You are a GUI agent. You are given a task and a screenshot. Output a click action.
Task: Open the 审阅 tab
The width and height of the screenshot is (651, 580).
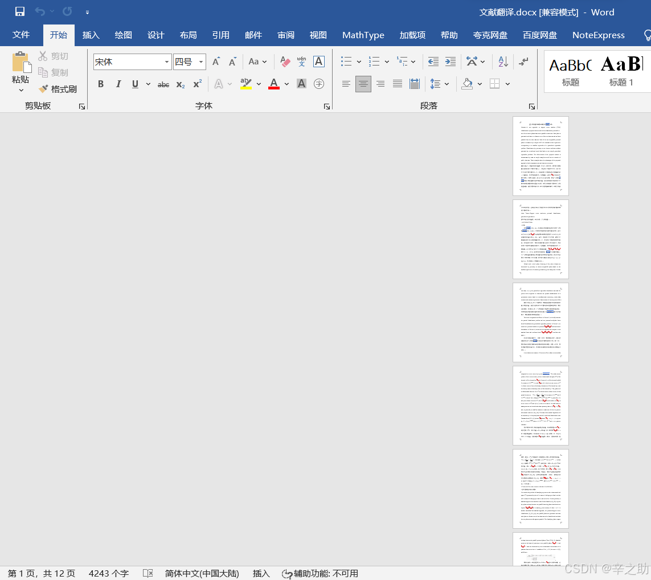(286, 35)
